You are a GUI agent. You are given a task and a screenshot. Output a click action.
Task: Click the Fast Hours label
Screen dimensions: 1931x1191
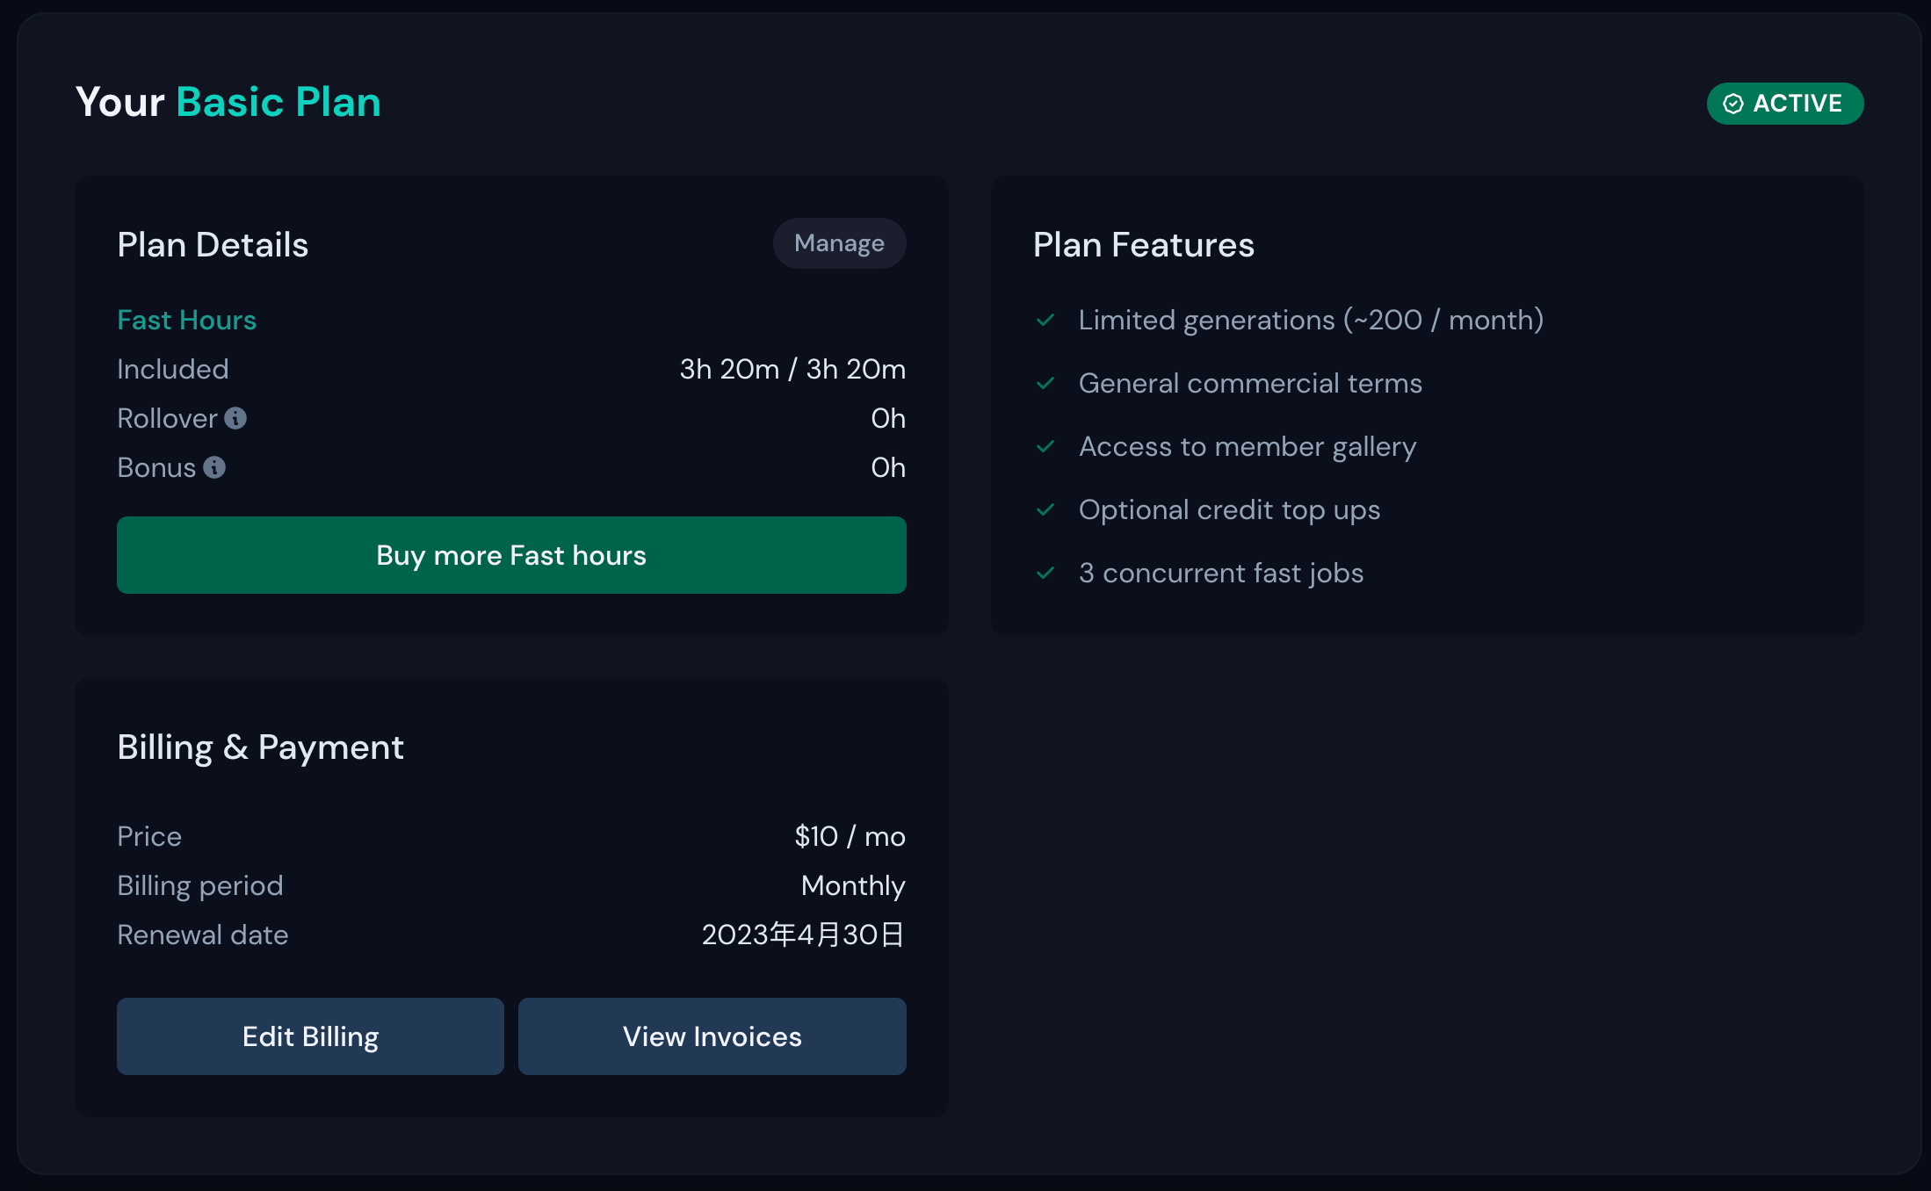pyautogui.click(x=187, y=320)
